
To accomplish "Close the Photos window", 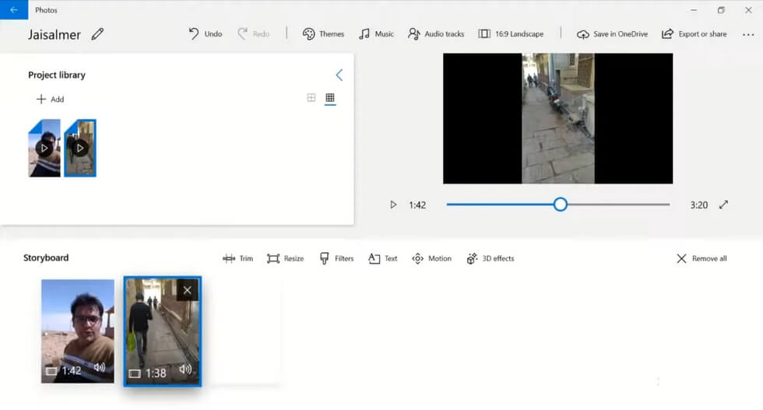I will (748, 10).
